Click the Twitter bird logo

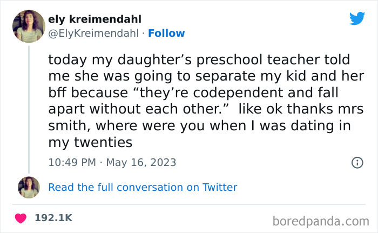[357, 19]
